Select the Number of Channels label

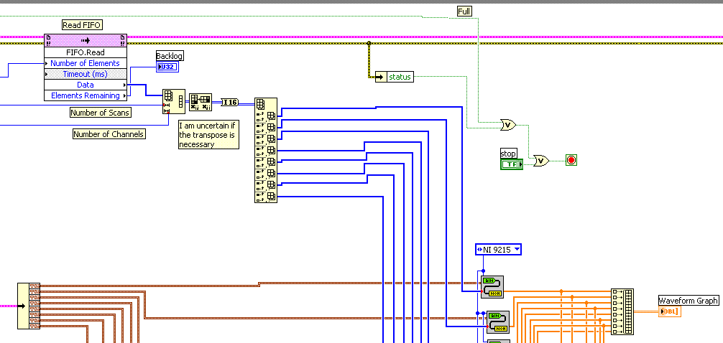(109, 134)
